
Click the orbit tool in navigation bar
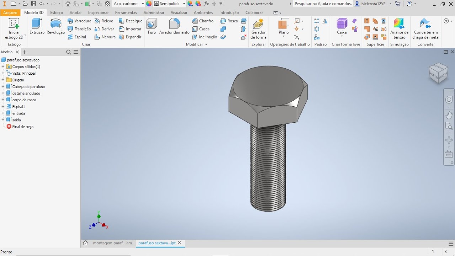pyautogui.click(x=449, y=140)
